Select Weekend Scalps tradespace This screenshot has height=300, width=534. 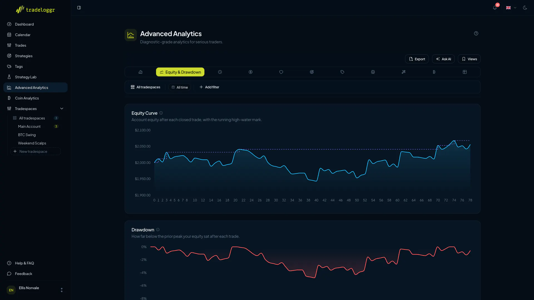pyautogui.click(x=36, y=143)
